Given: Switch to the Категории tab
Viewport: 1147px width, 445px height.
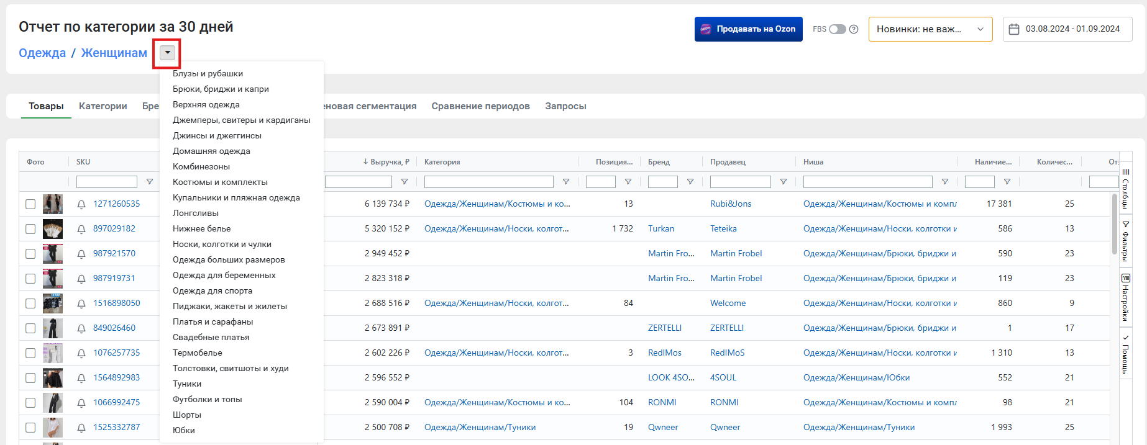Looking at the screenshot, I should click(103, 106).
